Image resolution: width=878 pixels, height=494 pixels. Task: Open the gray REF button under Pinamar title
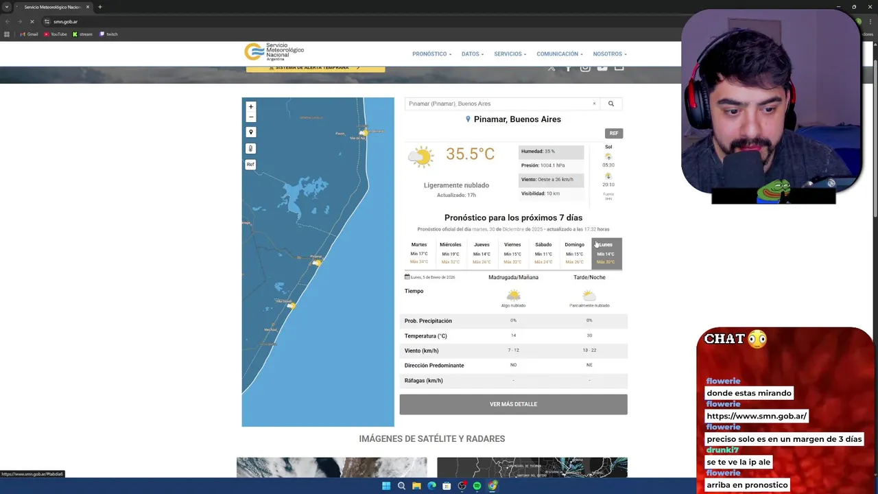click(614, 133)
